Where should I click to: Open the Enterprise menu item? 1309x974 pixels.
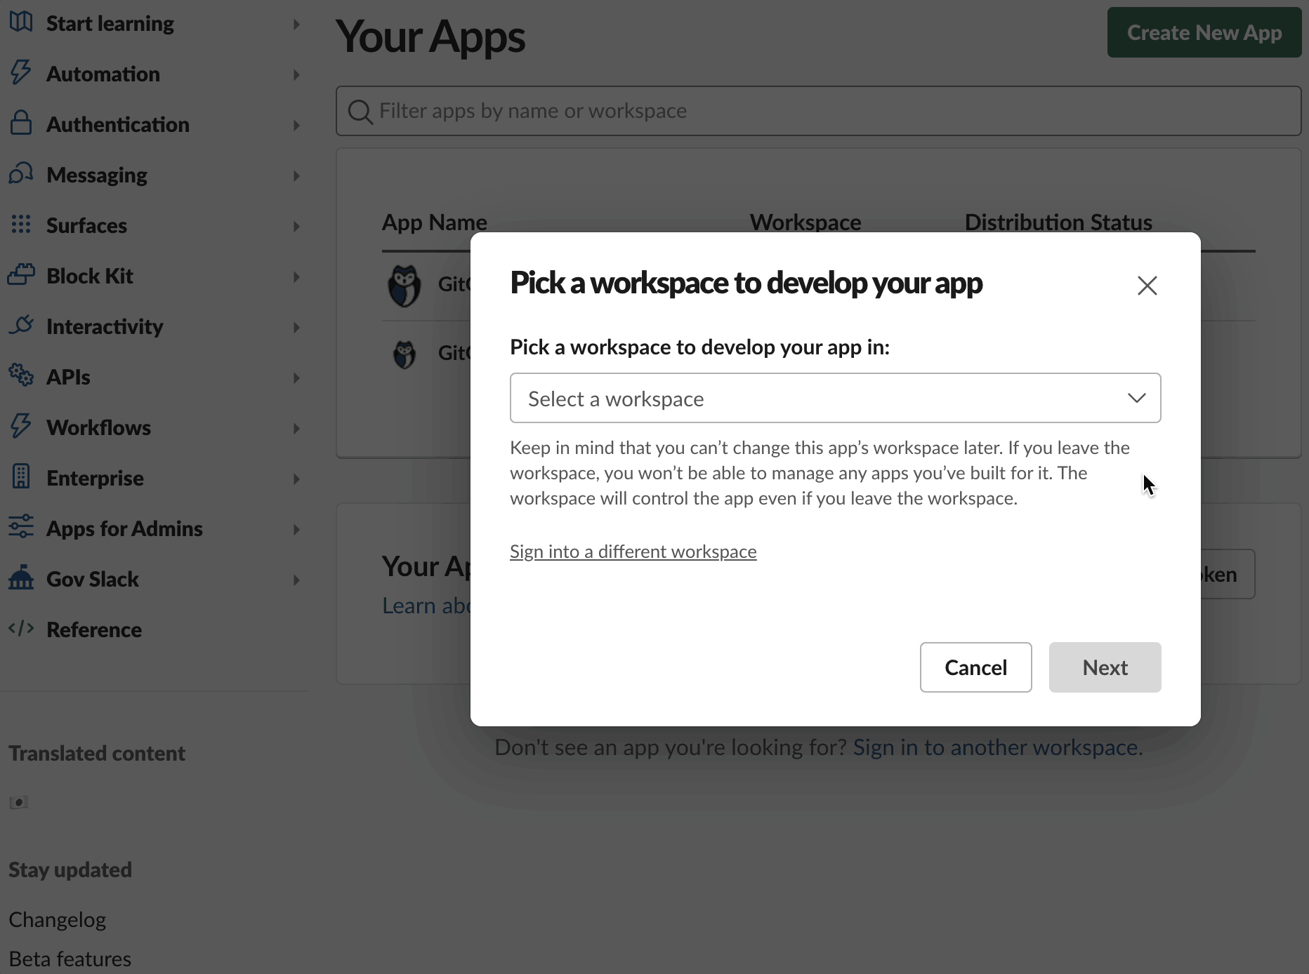pos(95,479)
